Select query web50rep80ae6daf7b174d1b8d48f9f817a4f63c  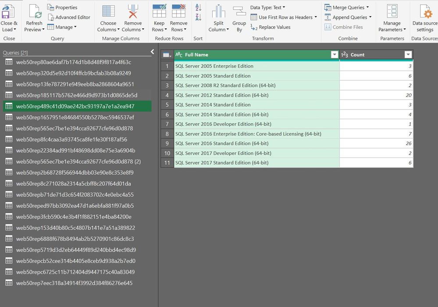(73, 62)
